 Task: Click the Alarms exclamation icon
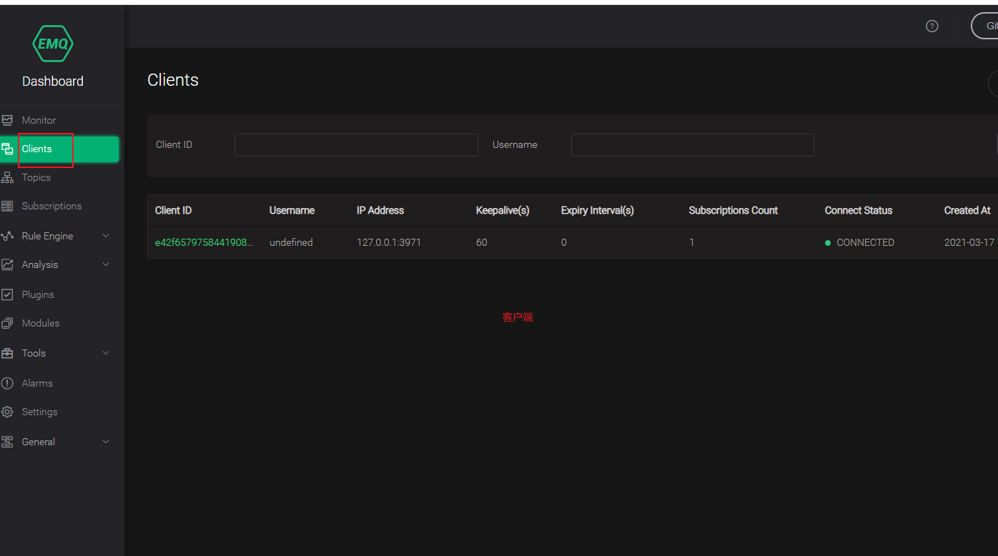(7, 383)
